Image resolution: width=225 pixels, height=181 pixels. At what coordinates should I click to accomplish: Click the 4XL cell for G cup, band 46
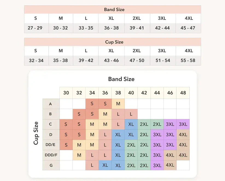pyautogui.click(x=170, y=165)
